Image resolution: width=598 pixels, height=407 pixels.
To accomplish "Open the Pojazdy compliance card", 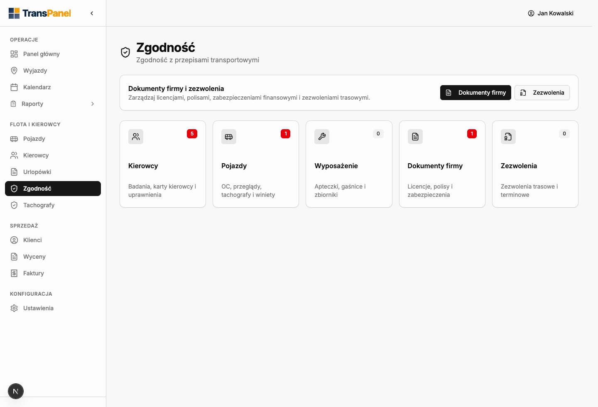I will tap(256, 164).
